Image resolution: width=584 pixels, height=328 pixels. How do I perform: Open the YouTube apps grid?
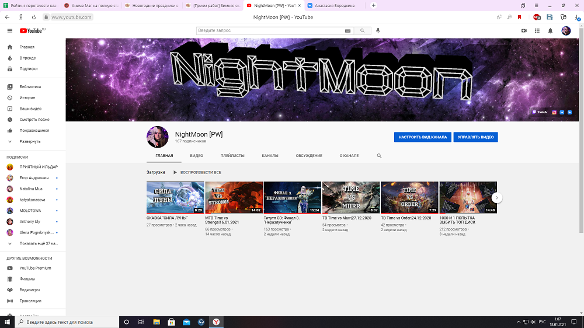pyautogui.click(x=537, y=30)
